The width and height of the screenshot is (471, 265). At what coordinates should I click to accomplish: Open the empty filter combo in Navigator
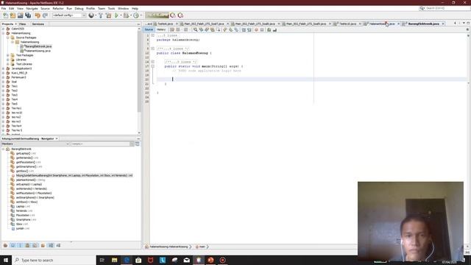102,144
